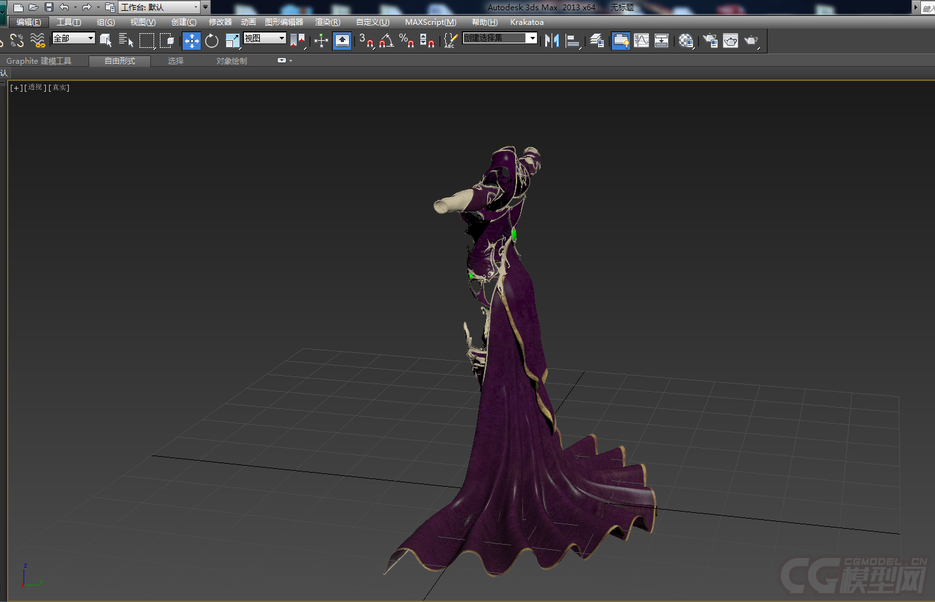Toggle 3D Snaps
This screenshot has height=602, width=935.
[366, 41]
